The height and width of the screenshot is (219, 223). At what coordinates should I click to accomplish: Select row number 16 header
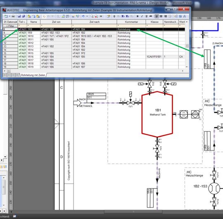tap(10, 57)
